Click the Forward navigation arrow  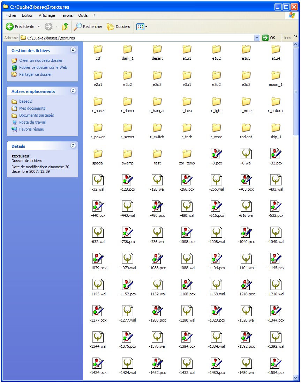click(48, 27)
